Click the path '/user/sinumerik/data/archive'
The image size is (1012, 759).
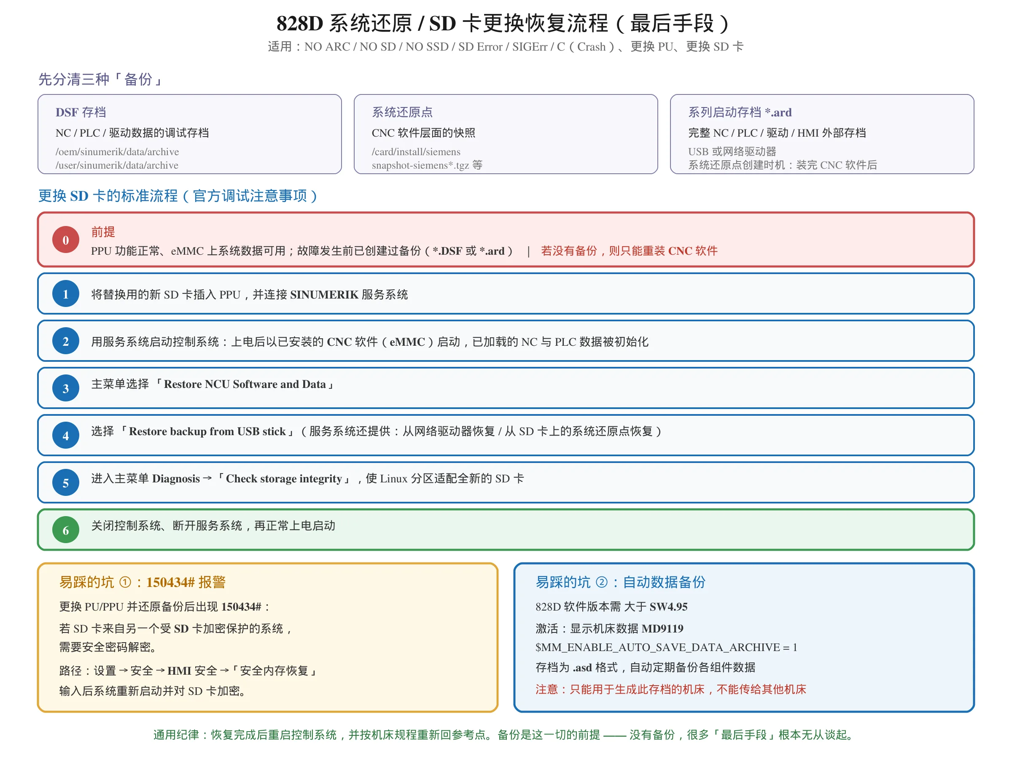pyautogui.click(x=117, y=165)
